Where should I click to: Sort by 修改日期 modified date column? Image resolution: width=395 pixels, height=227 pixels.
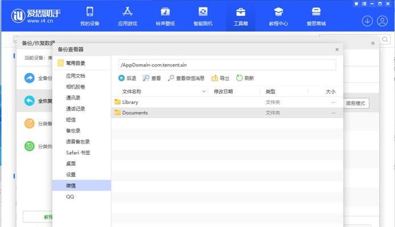(223, 91)
